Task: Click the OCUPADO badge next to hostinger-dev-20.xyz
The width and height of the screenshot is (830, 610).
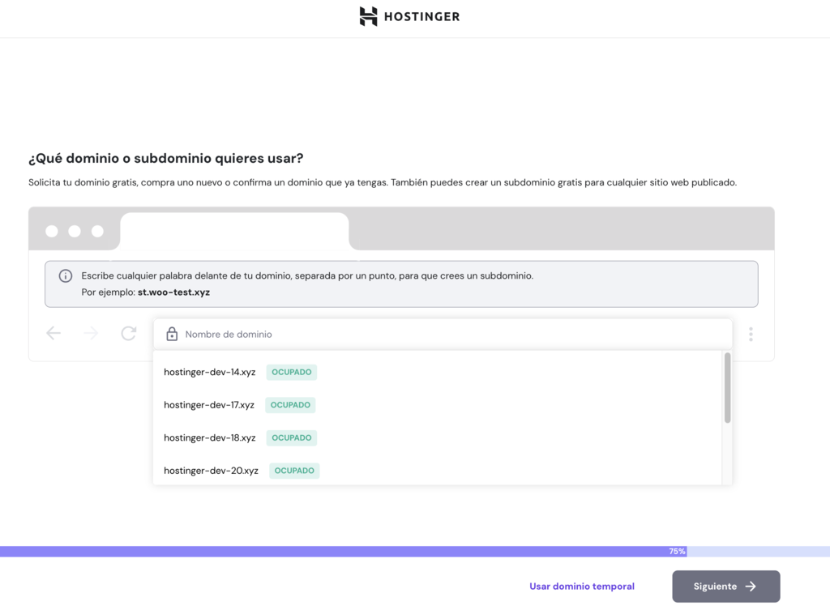Action: (293, 470)
